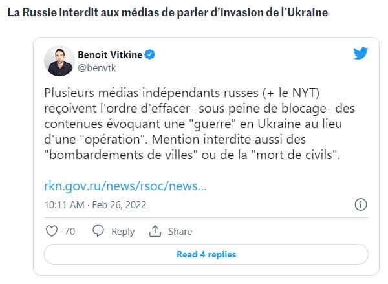Click the blue verified badge
Viewport: 388px width, 284px height.
pyautogui.click(x=149, y=55)
